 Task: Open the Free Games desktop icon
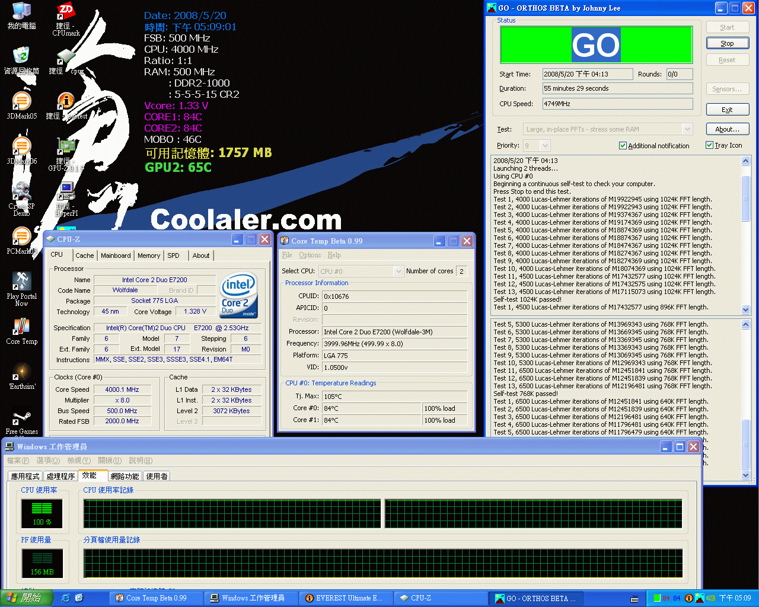[21, 421]
